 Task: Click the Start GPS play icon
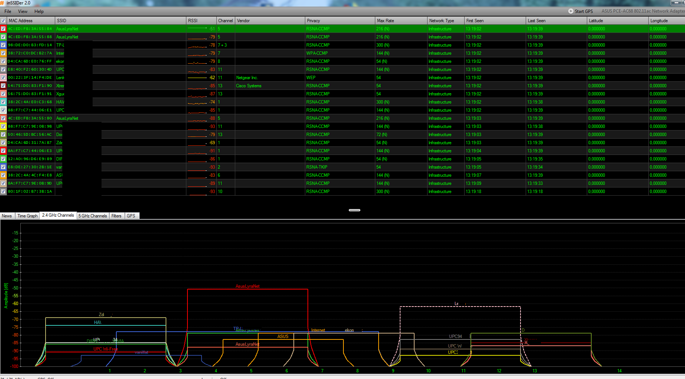click(571, 11)
